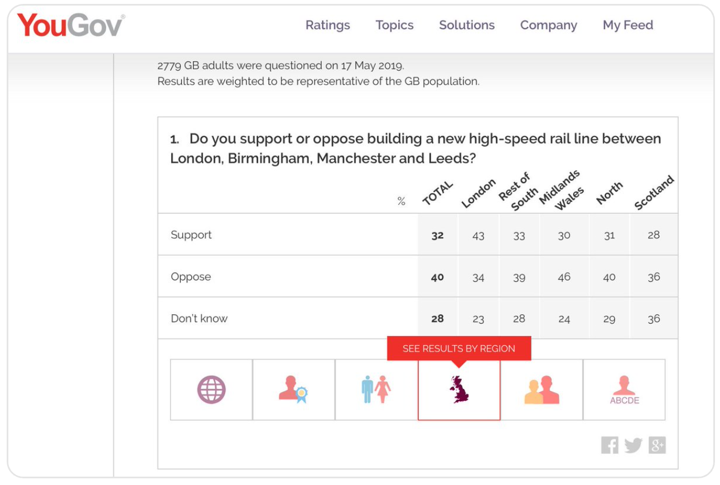Click the SEE RESULTS BY REGION banner
Viewport: 720px width, 485px height.
point(458,348)
